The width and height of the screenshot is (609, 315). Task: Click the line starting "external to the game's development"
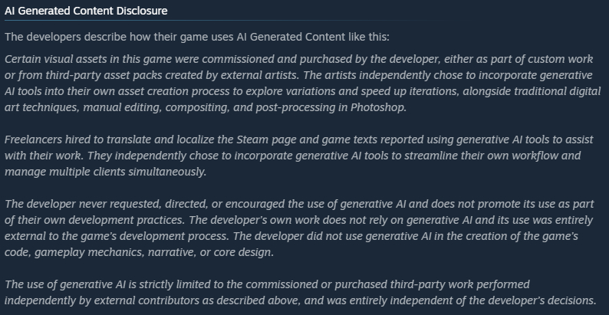coord(291,236)
